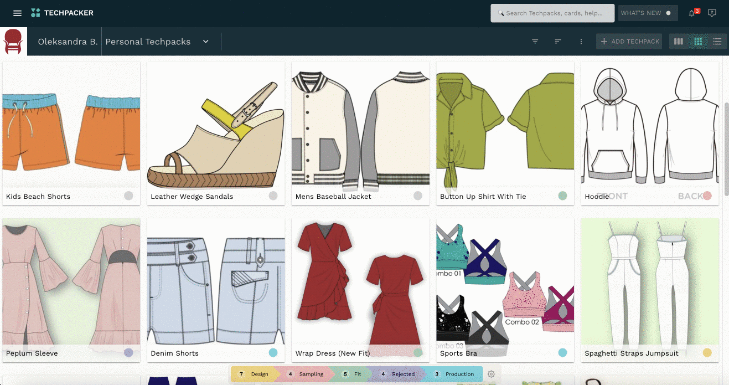The width and height of the screenshot is (729, 385).
Task: Open the three-dot more options menu
Action: click(x=581, y=42)
